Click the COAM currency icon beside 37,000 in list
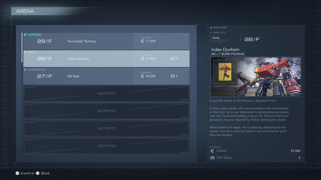 (143, 59)
